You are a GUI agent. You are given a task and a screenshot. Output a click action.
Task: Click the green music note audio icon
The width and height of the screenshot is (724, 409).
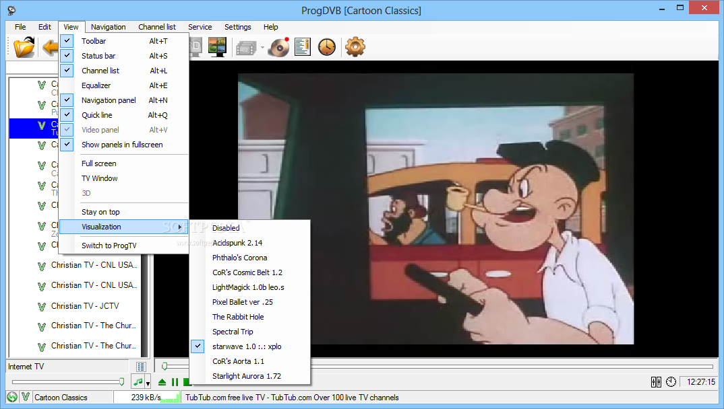138,382
